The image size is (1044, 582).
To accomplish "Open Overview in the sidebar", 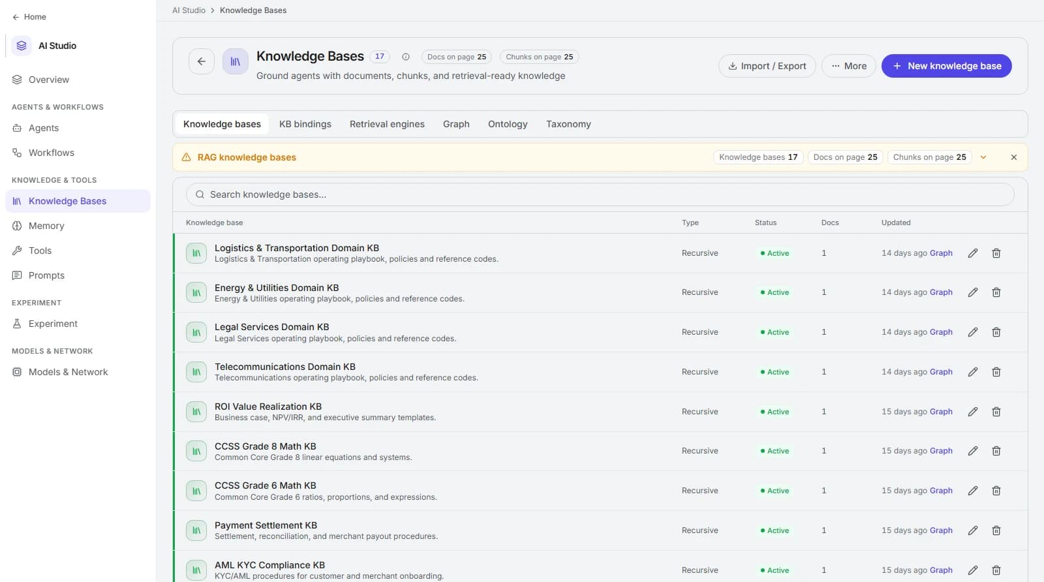I will tap(78, 80).
